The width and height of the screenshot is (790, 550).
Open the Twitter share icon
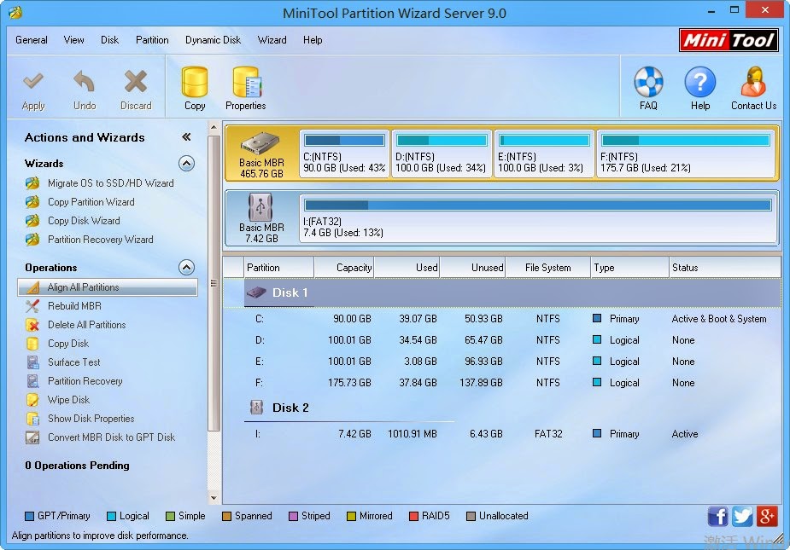(742, 516)
